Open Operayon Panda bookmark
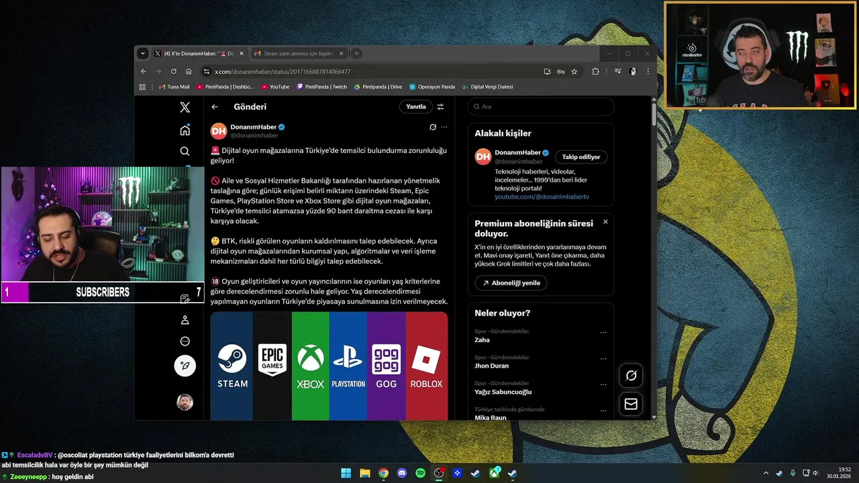This screenshot has width=859, height=483. click(432, 87)
